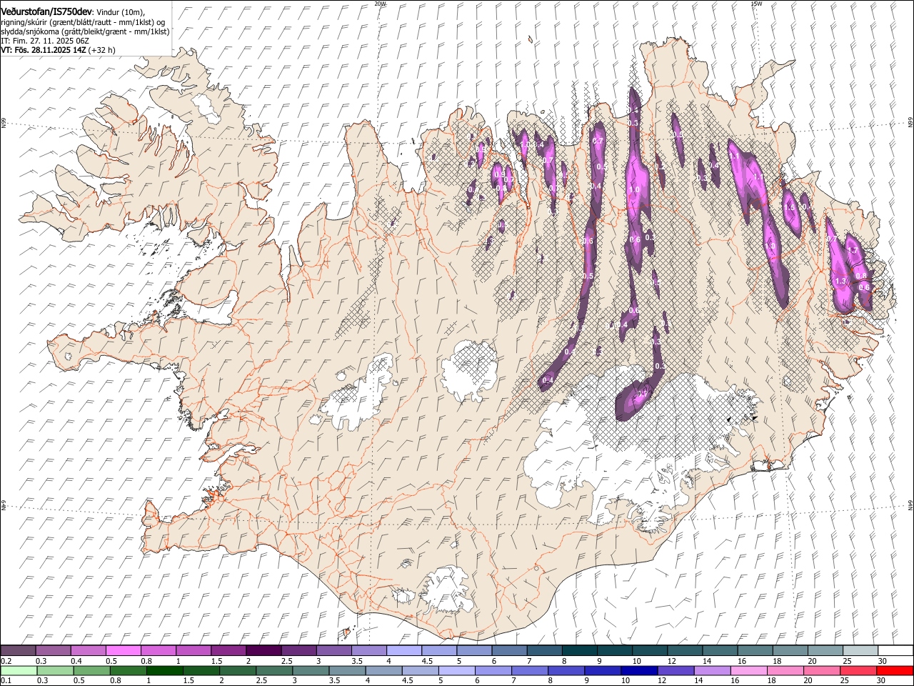The image size is (914, 686).
Task: Pick the palest green 0.1 rain legend swatch
Action: 19,670
